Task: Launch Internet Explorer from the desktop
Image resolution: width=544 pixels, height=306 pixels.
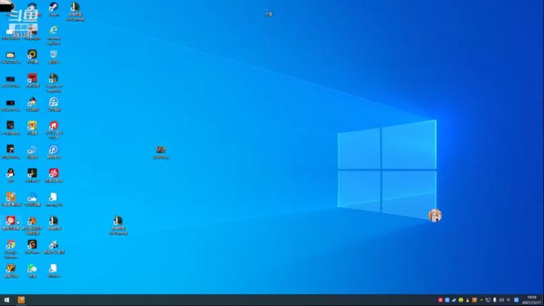Action: point(54,35)
